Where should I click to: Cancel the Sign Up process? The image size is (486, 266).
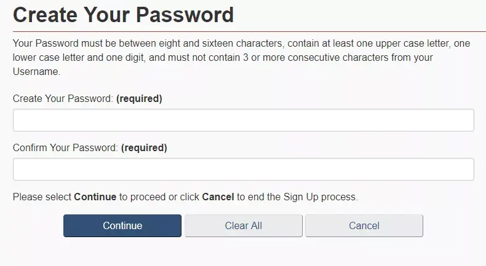[364, 225]
